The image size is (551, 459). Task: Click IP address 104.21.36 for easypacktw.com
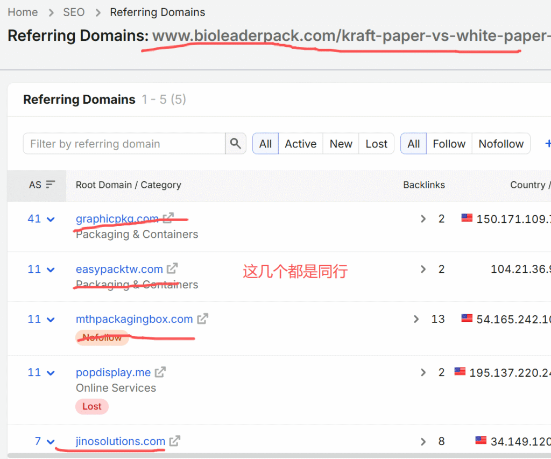520,269
